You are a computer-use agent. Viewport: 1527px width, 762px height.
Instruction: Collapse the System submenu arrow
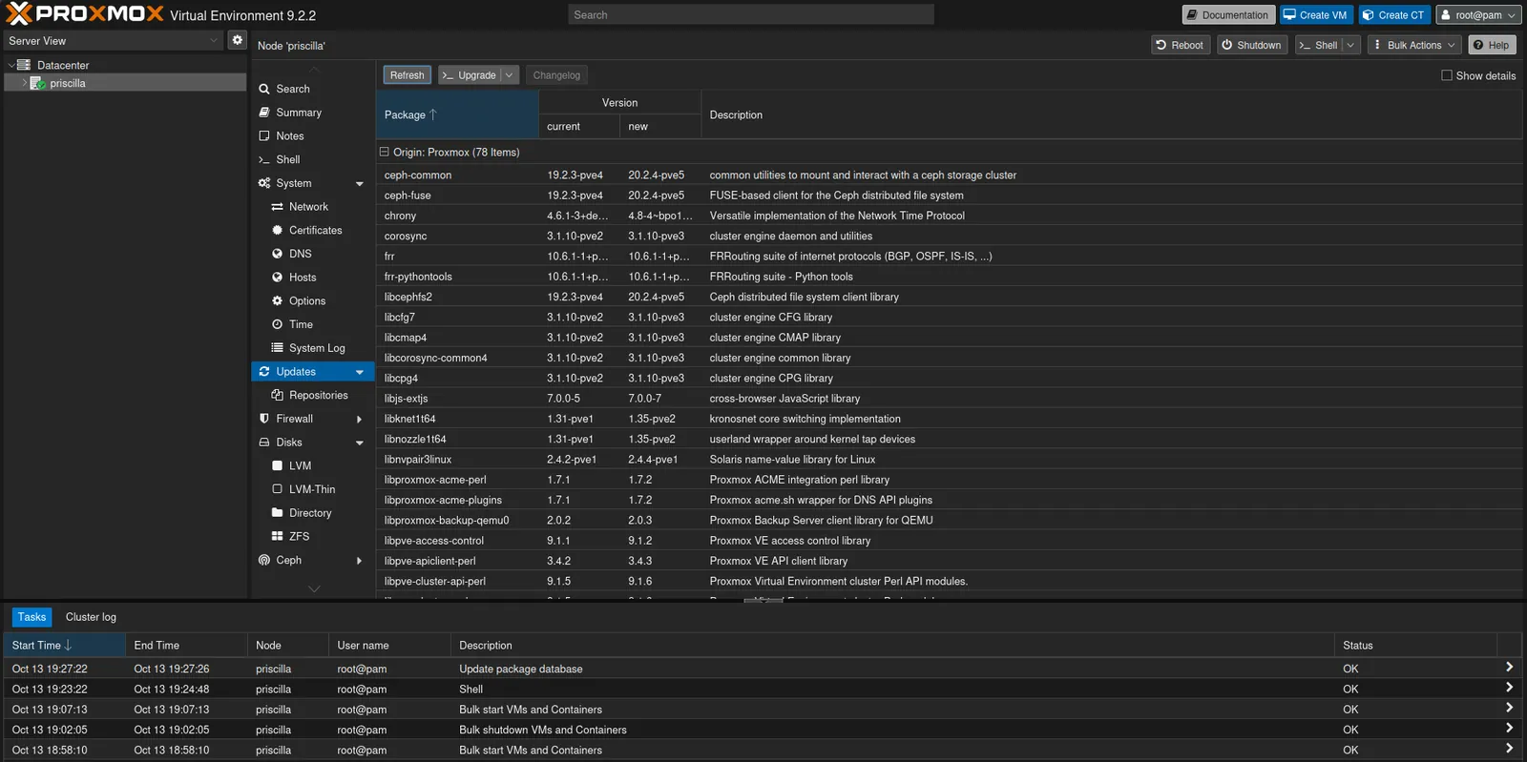(360, 183)
